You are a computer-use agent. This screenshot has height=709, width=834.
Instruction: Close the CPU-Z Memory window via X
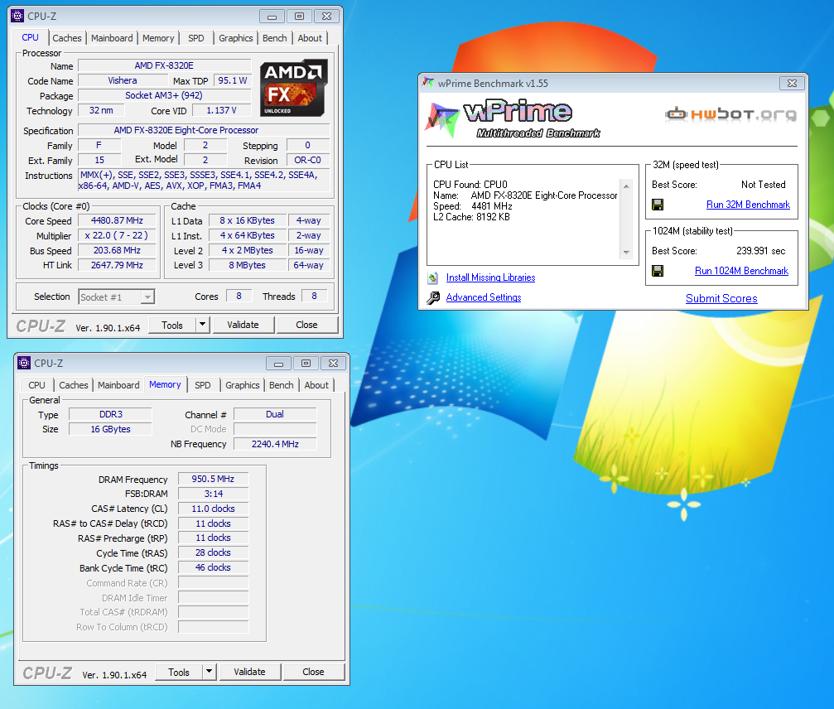334,364
